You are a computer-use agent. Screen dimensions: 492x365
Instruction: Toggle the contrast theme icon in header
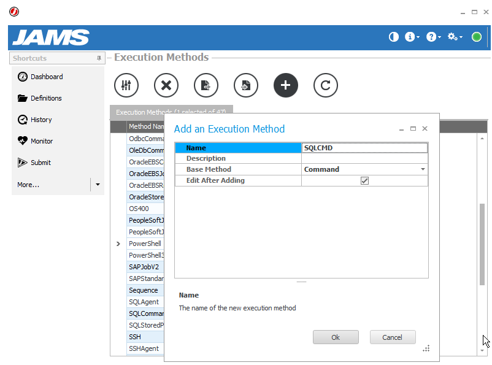[x=393, y=37]
